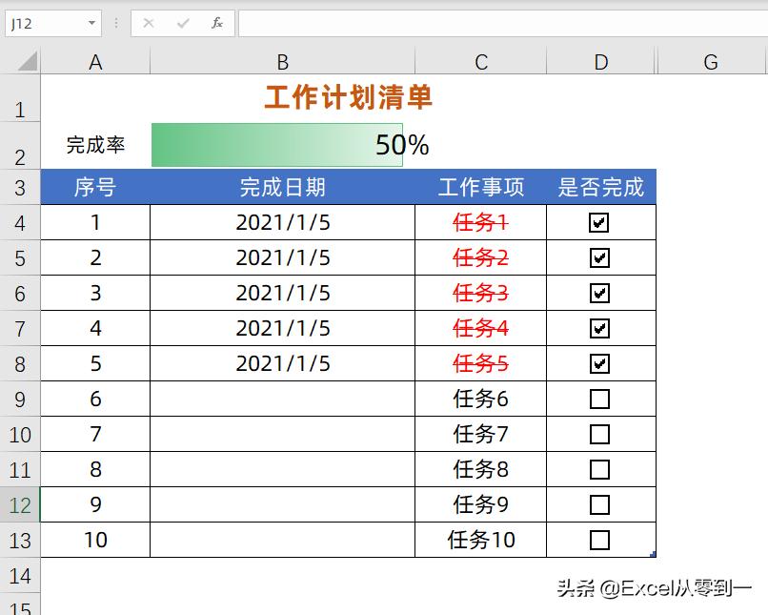Viewport: 768px width, 615px height.
Task: Select the 工作计划清单 title cell
Action: (x=348, y=98)
